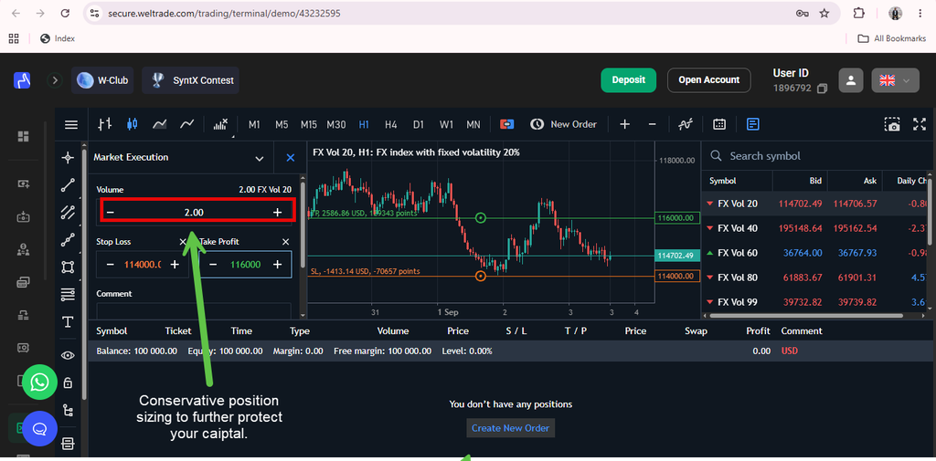Select the M15 timeframe
Viewport: 936px width, 461px height.
309,125
